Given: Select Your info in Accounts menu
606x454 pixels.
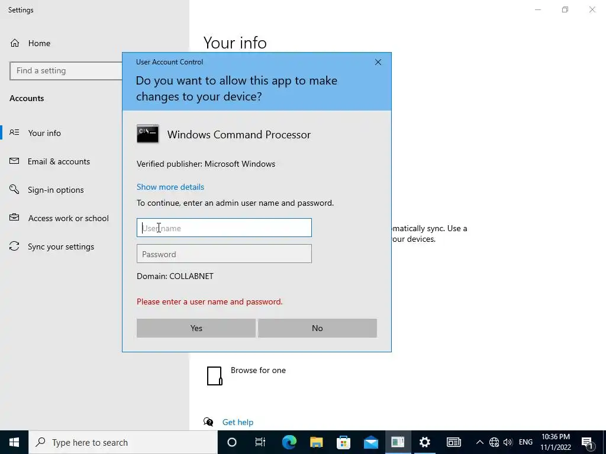Looking at the screenshot, I should tap(44, 133).
